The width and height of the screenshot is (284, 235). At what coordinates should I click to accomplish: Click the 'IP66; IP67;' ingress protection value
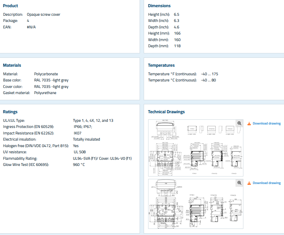click(83, 127)
